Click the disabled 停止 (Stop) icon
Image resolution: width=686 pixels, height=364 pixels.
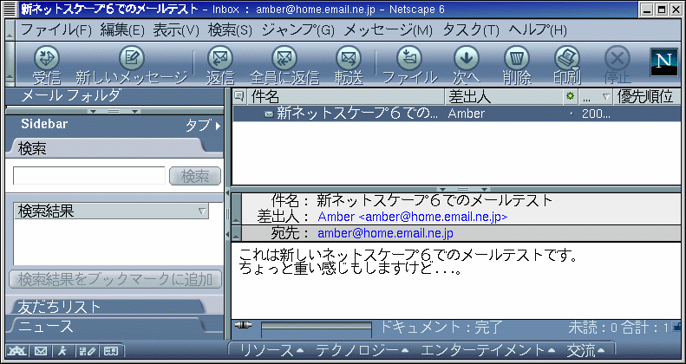pos(617,58)
